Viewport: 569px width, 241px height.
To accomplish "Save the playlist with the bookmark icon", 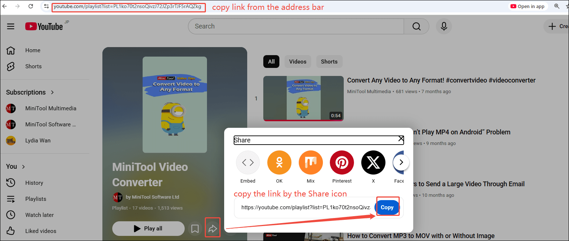I will coord(195,228).
